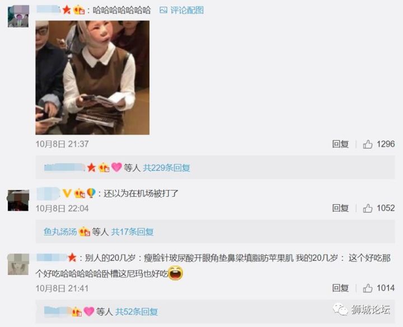Expand 共229条回复 replies

pyautogui.click(x=167, y=168)
